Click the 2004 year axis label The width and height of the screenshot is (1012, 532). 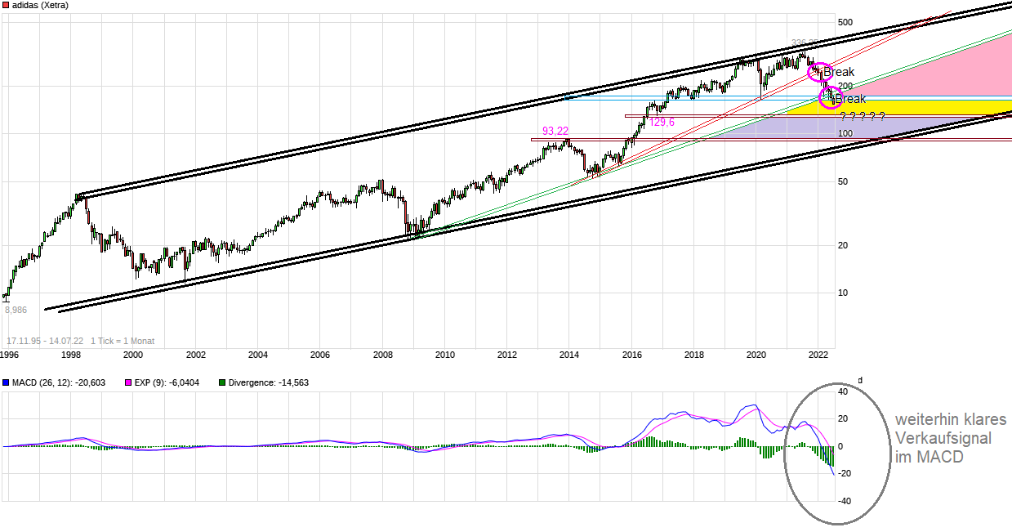[x=258, y=355]
